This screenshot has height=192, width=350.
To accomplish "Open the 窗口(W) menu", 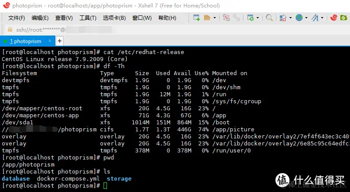I will click(x=142, y=18).
